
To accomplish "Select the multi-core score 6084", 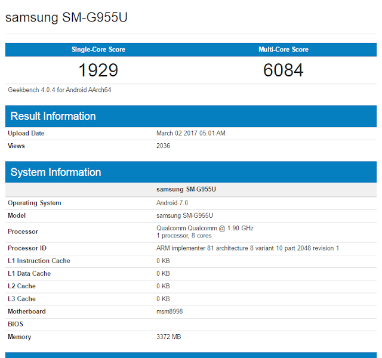I will click(284, 70).
